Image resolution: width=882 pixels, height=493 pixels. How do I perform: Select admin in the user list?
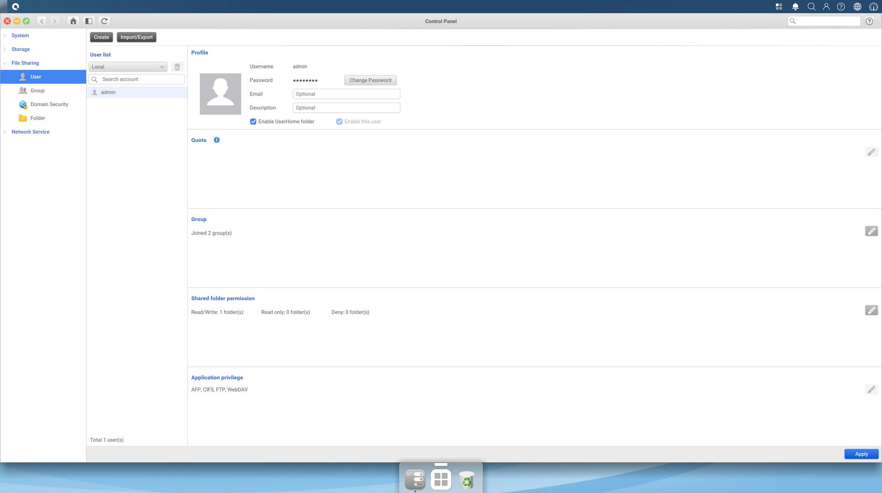click(x=137, y=92)
